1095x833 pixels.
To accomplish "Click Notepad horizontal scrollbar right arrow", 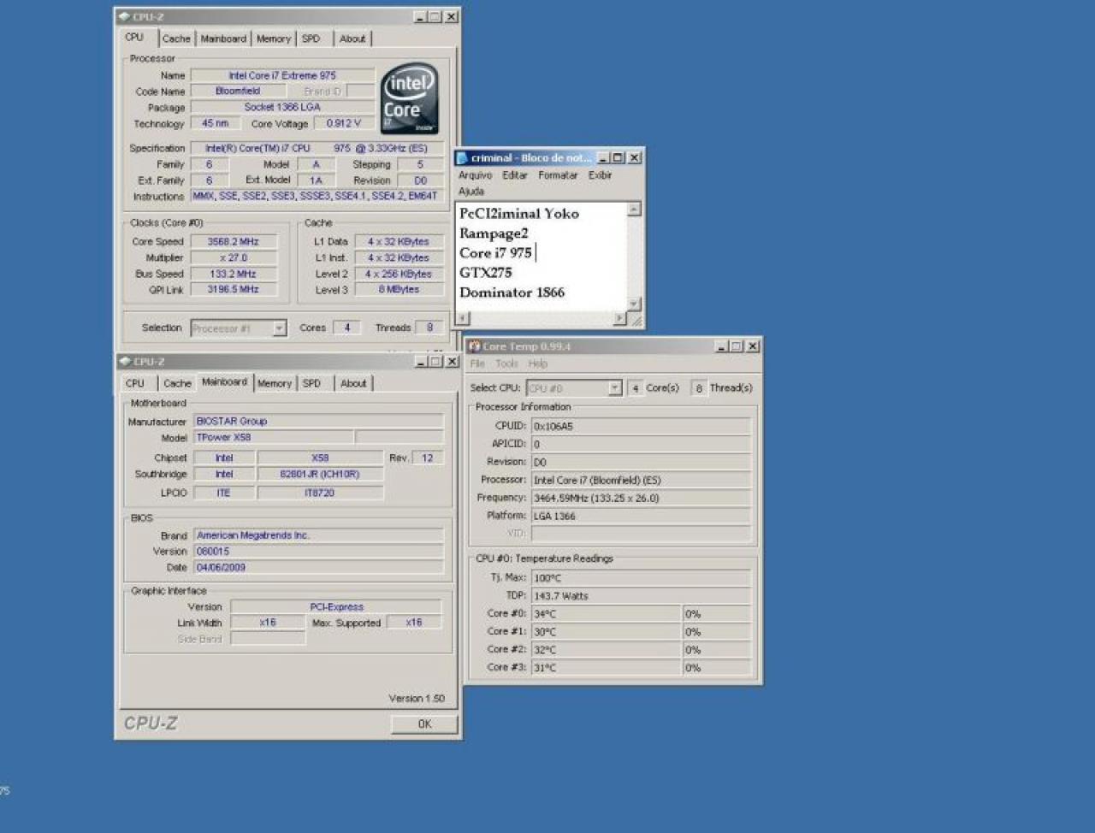I will [x=620, y=318].
